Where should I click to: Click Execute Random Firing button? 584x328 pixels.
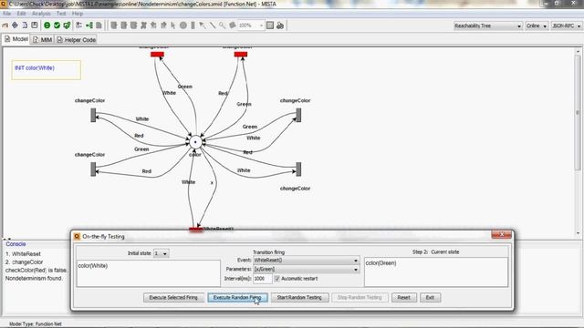pyautogui.click(x=237, y=298)
